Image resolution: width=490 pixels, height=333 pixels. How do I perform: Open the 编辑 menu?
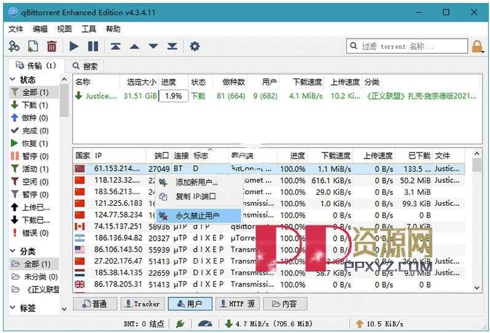point(40,29)
